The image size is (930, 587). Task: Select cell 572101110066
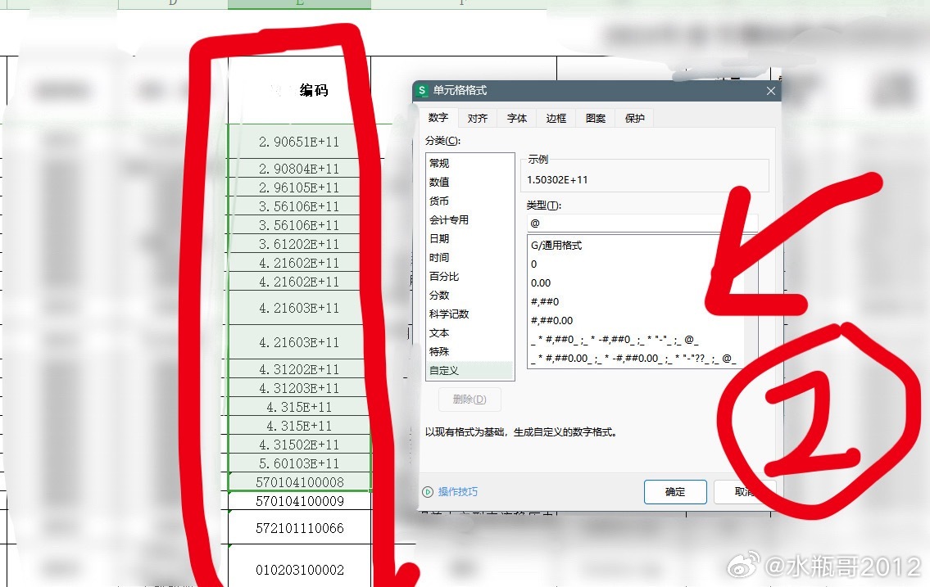[x=300, y=528]
